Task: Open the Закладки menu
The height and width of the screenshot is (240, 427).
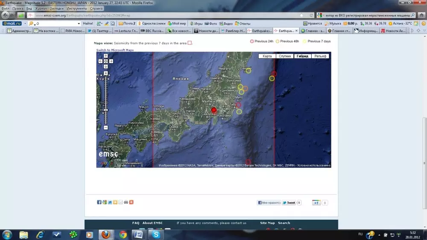Action: point(57,9)
